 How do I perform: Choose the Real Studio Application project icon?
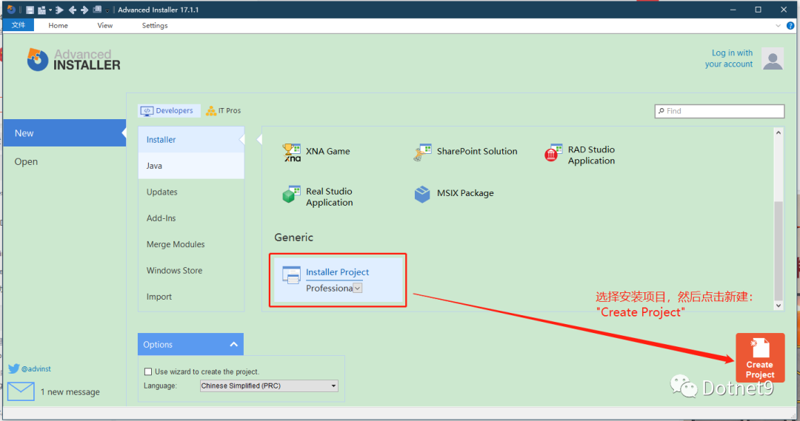(x=292, y=194)
